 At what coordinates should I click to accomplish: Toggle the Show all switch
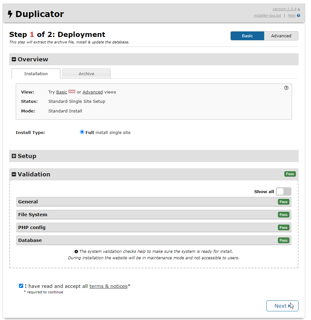tap(284, 191)
